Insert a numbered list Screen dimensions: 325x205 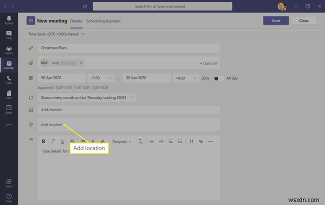[180, 141]
